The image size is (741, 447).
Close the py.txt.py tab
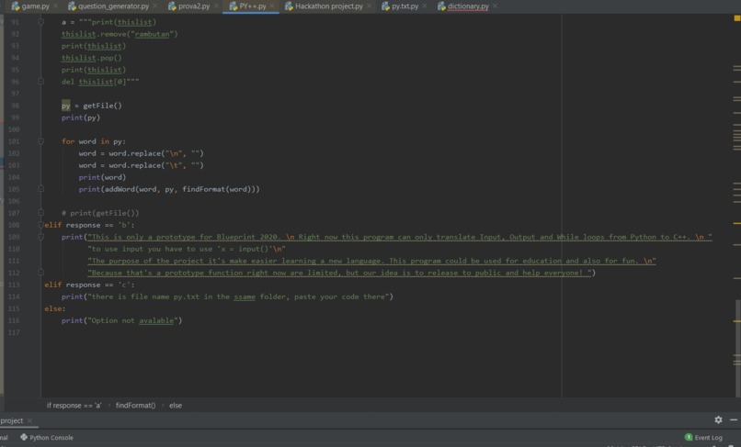coord(425,6)
